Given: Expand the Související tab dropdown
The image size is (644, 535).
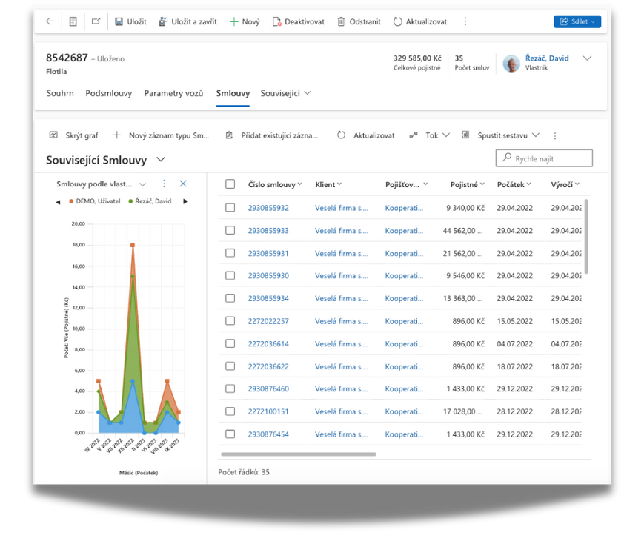Looking at the screenshot, I should point(308,93).
